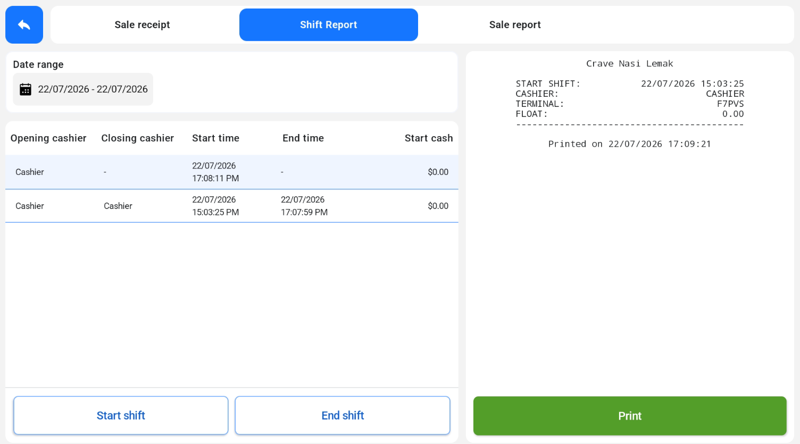Select the shift started at 15:03:25 PM
Image resolution: width=800 pixels, height=444 pixels.
pyautogui.click(x=232, y=206)
